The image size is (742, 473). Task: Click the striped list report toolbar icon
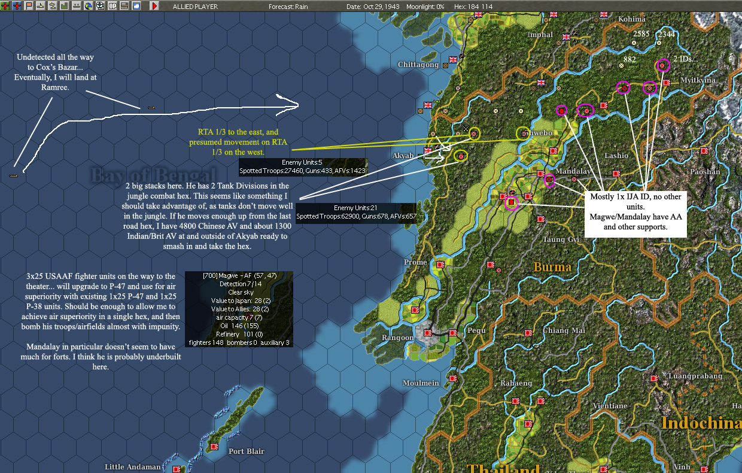[124, 6]
